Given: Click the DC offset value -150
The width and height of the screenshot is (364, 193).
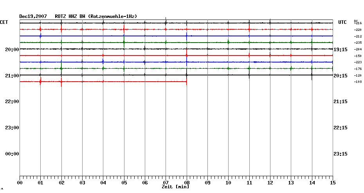Looking at the screenshot, I should [x=358, y=56].
